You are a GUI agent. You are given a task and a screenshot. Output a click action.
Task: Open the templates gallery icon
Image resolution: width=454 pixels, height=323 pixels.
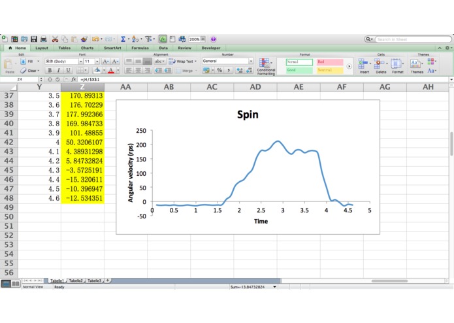[14, 39]
